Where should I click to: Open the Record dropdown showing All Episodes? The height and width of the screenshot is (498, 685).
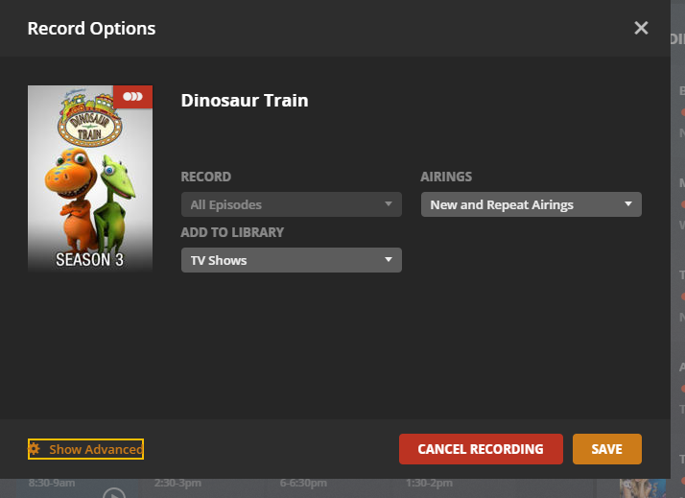pos(292,204)
